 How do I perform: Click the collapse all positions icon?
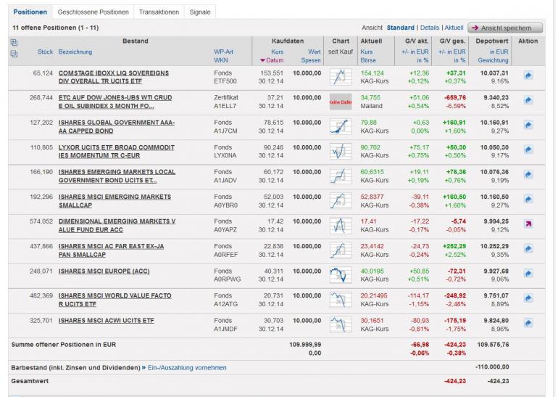tap(14, 53)
